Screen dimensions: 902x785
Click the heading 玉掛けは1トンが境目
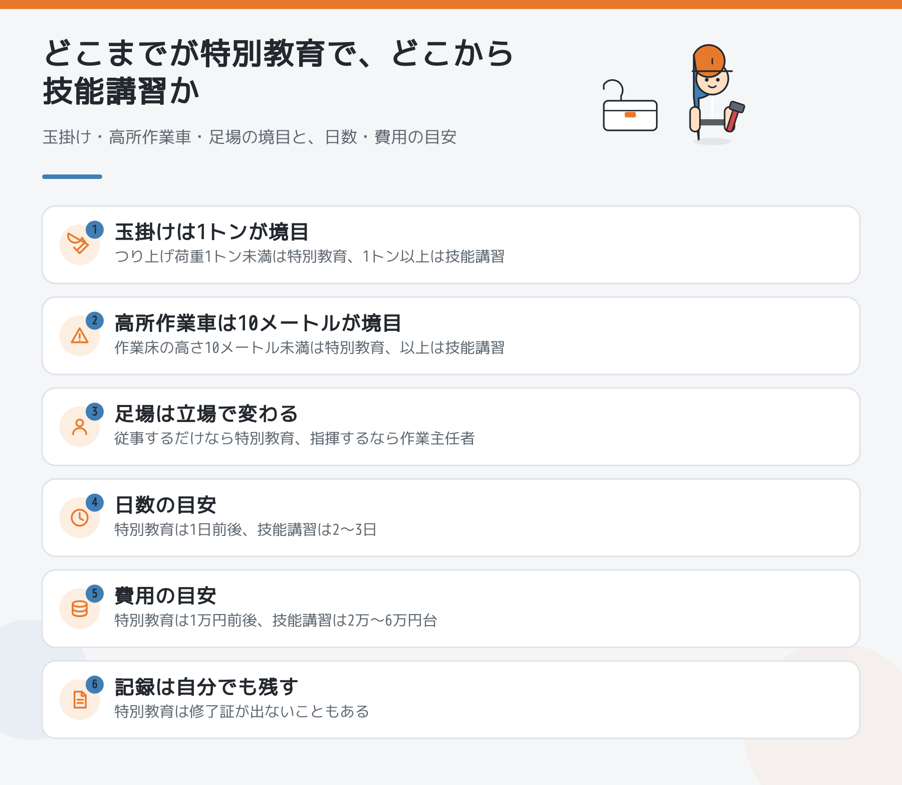click(211, 232)
